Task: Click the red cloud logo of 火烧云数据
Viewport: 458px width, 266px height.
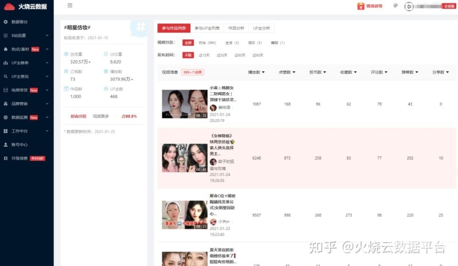Action: click(x=10, y=6)
